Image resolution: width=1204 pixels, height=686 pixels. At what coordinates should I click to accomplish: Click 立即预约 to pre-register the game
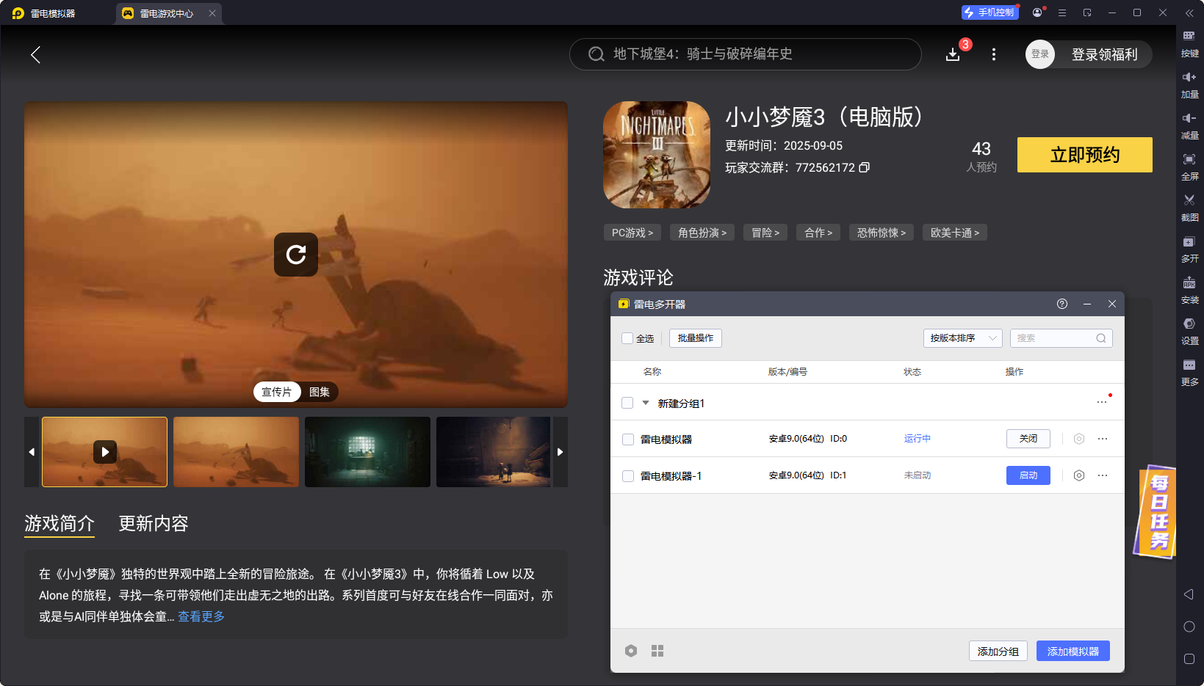[x=1084, y=155]
